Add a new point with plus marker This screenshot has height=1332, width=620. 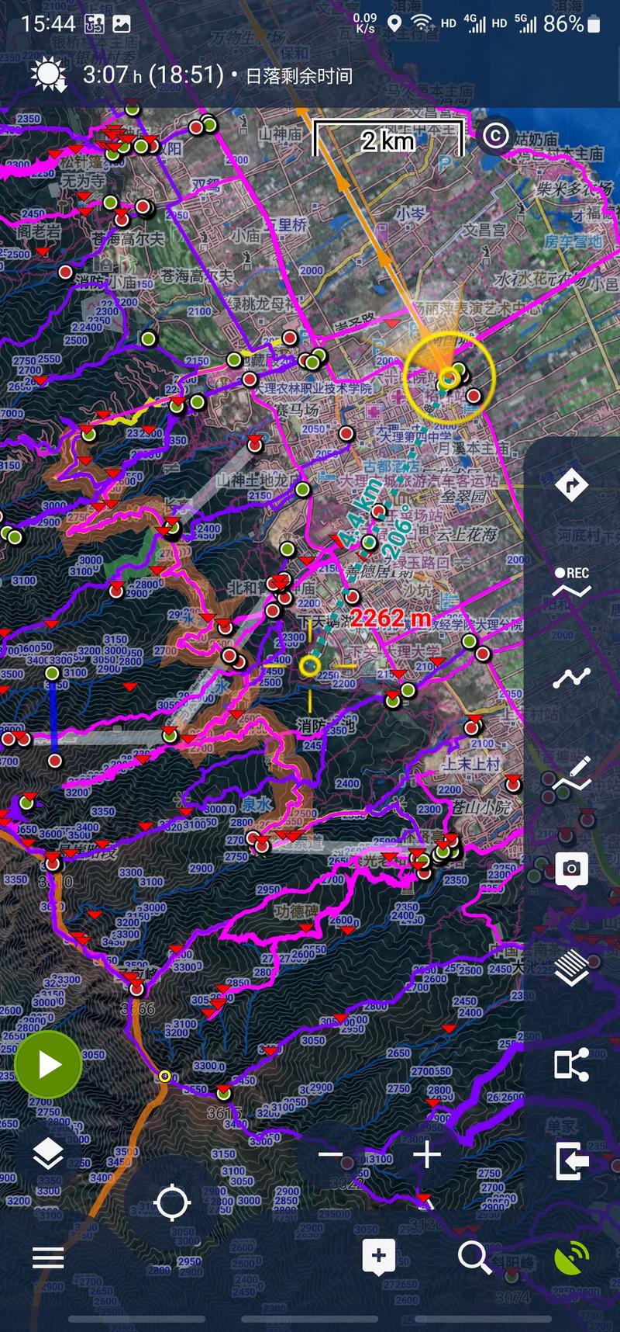coord(378,1257)
